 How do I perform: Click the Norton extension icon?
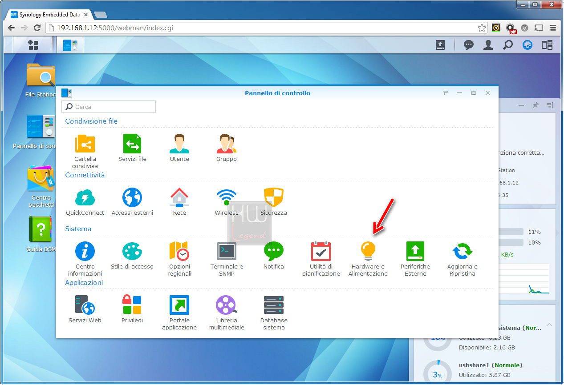click(x=496, y=28)
